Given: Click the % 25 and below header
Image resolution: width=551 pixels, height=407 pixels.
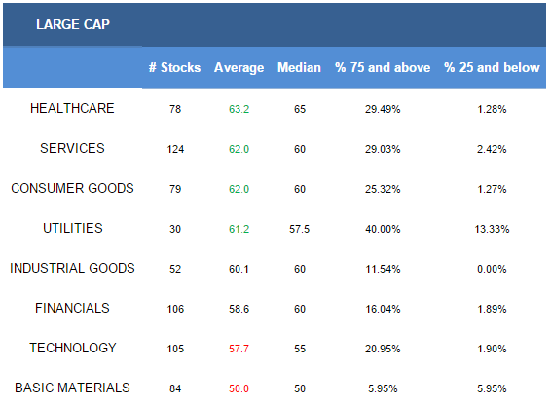Looking at the screenshot, I should point(492,67).
